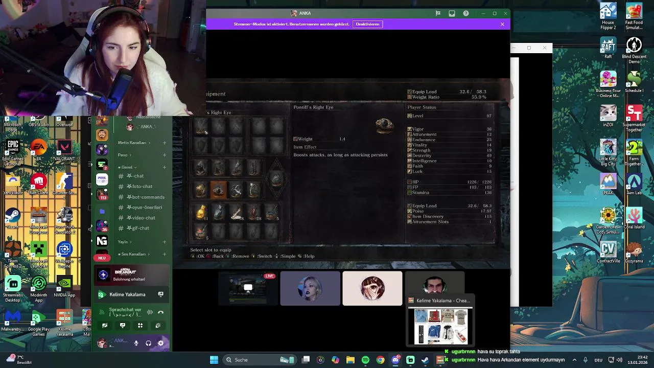This screenshot has width=654, height=368.
Task: Disconnect from the voice chat
Action: 160,312
